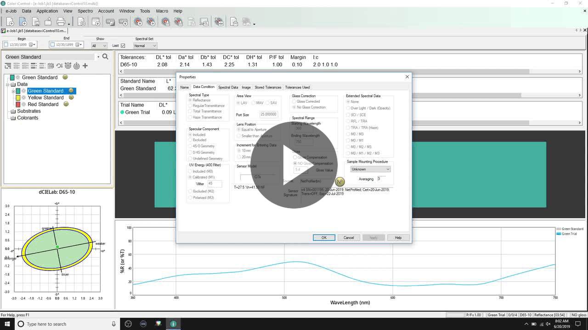Click the plus icon in the tree toolbar

[x=85, y=66]
